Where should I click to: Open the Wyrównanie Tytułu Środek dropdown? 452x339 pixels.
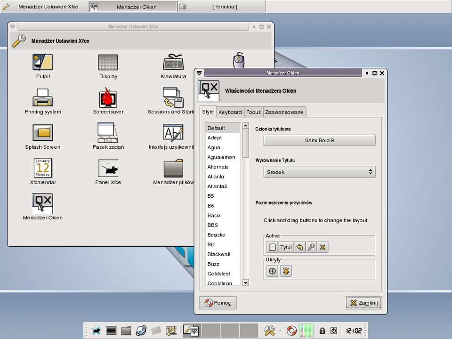pyautogui.click(x=319, y=172)
